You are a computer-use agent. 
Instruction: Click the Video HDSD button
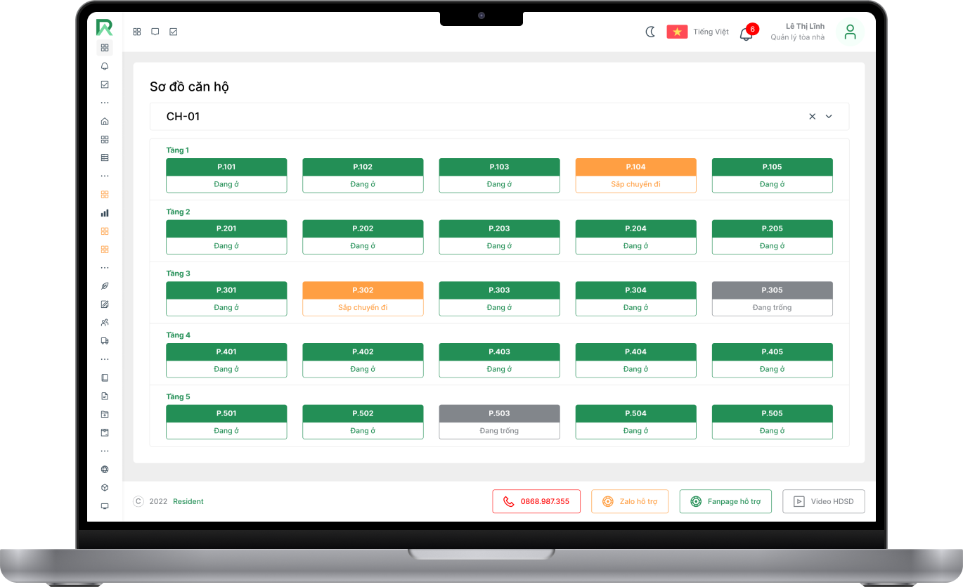pos(823,501)
